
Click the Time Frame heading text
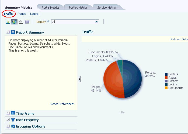25,113
